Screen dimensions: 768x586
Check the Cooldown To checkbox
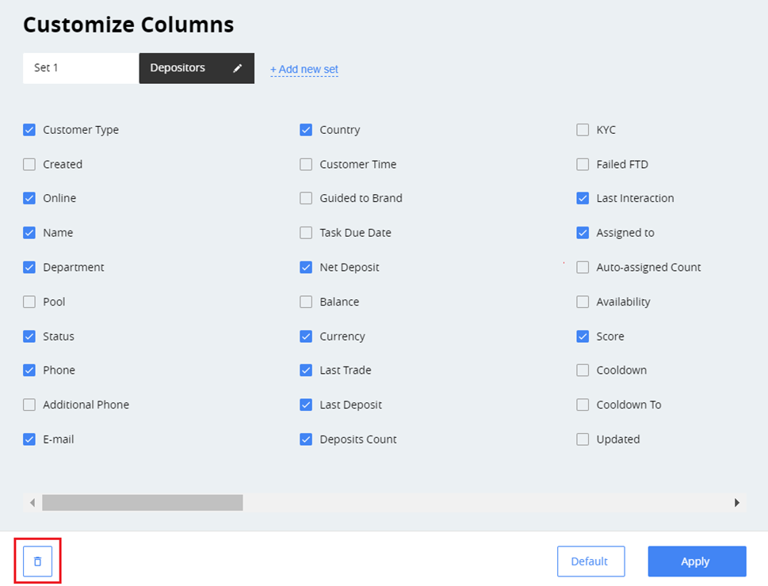pos(583,405)
